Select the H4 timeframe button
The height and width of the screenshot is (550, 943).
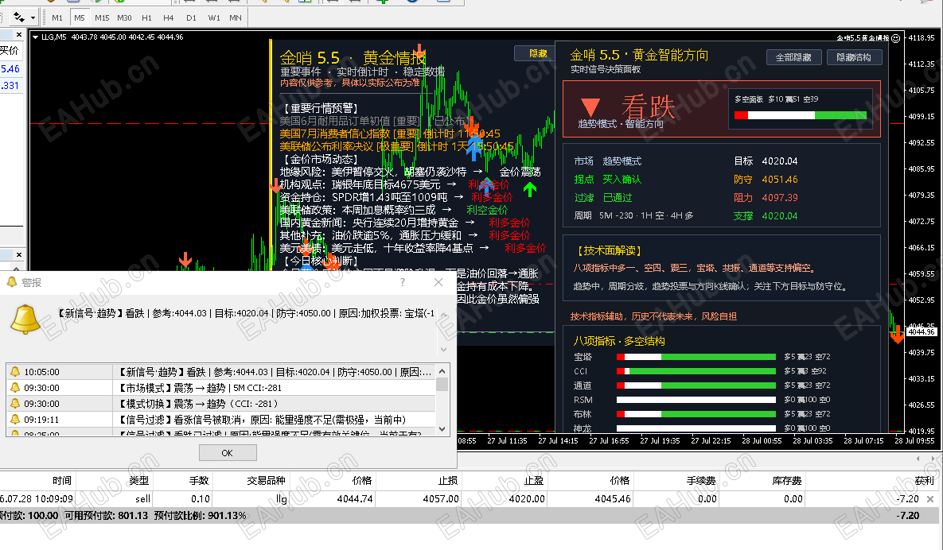tap(169, 18)
